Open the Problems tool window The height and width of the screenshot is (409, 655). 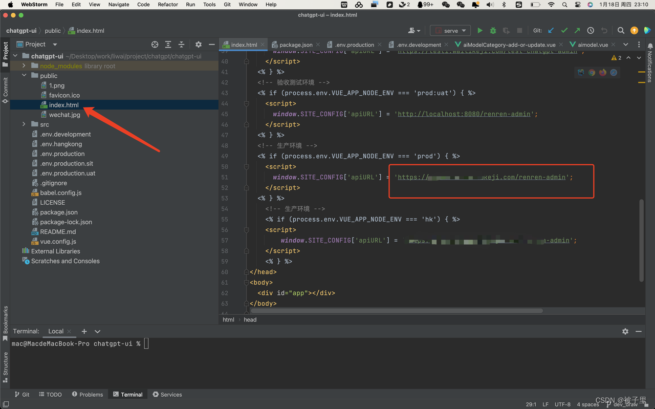(x=88, y=395)
